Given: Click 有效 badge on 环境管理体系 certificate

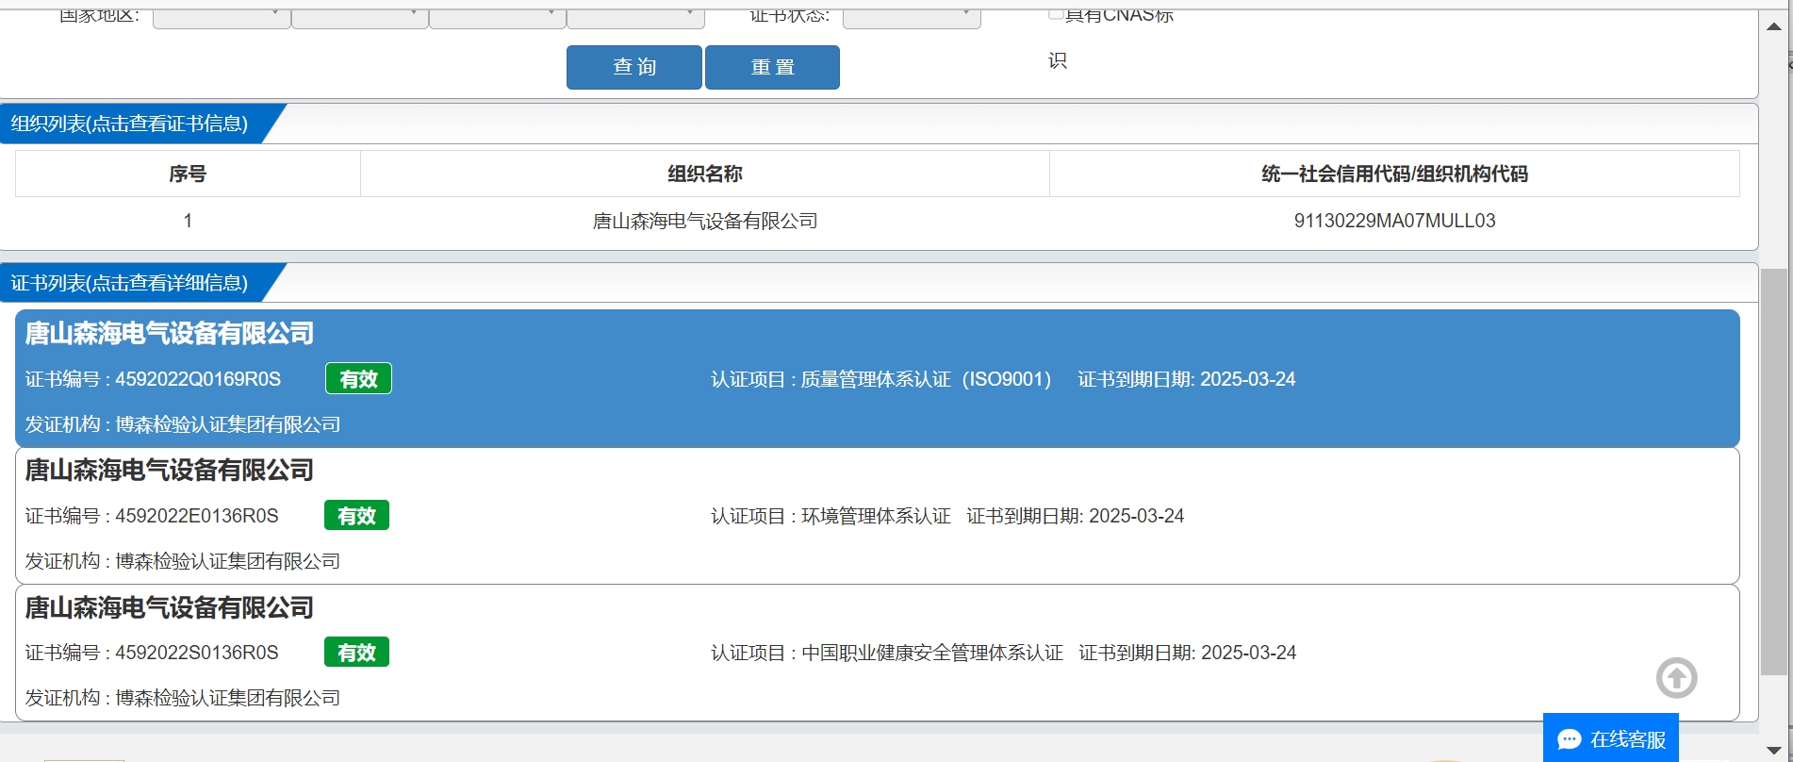Looking at the screenshot, I should [356, 515].
